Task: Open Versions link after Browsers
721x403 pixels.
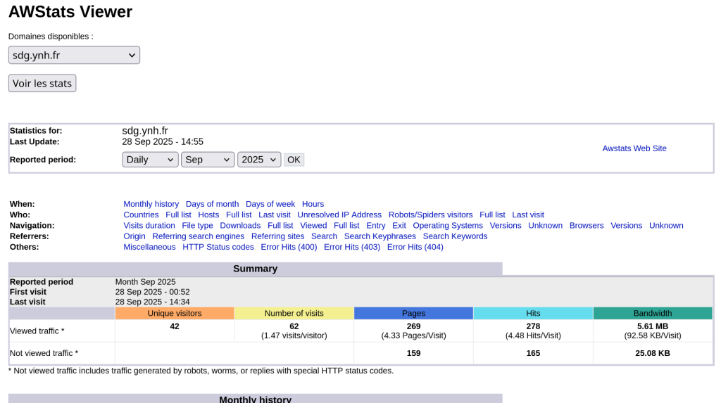Action: click(x=626, y=226)
